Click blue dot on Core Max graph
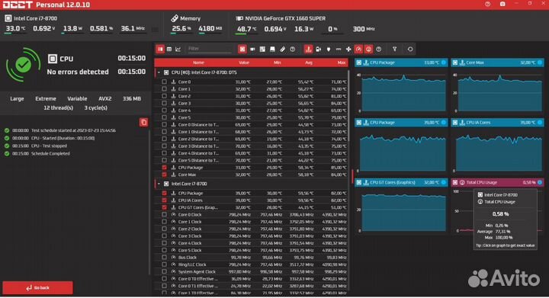 [540, 62]
